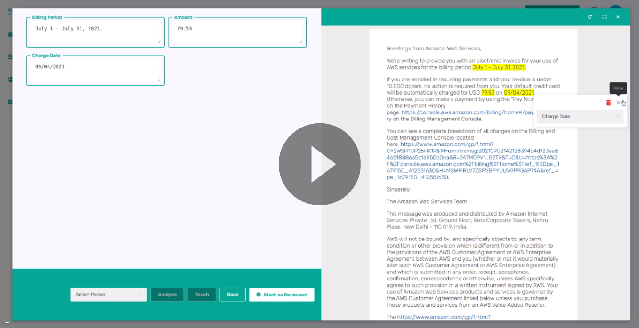Focus the Billing Period text field
The height and width of the screenshot is (328, 639).
click(x=96, y=32)
